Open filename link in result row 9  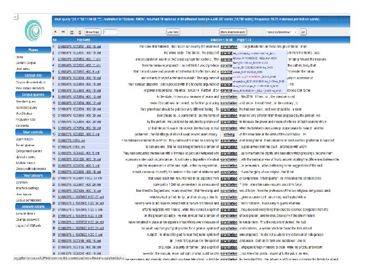(79, 97)
